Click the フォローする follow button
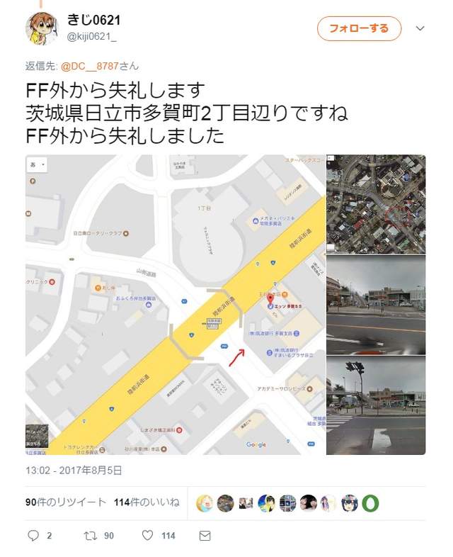Image resolution: width=453 pixels, height=557 pixels. [x=359, y=28]
